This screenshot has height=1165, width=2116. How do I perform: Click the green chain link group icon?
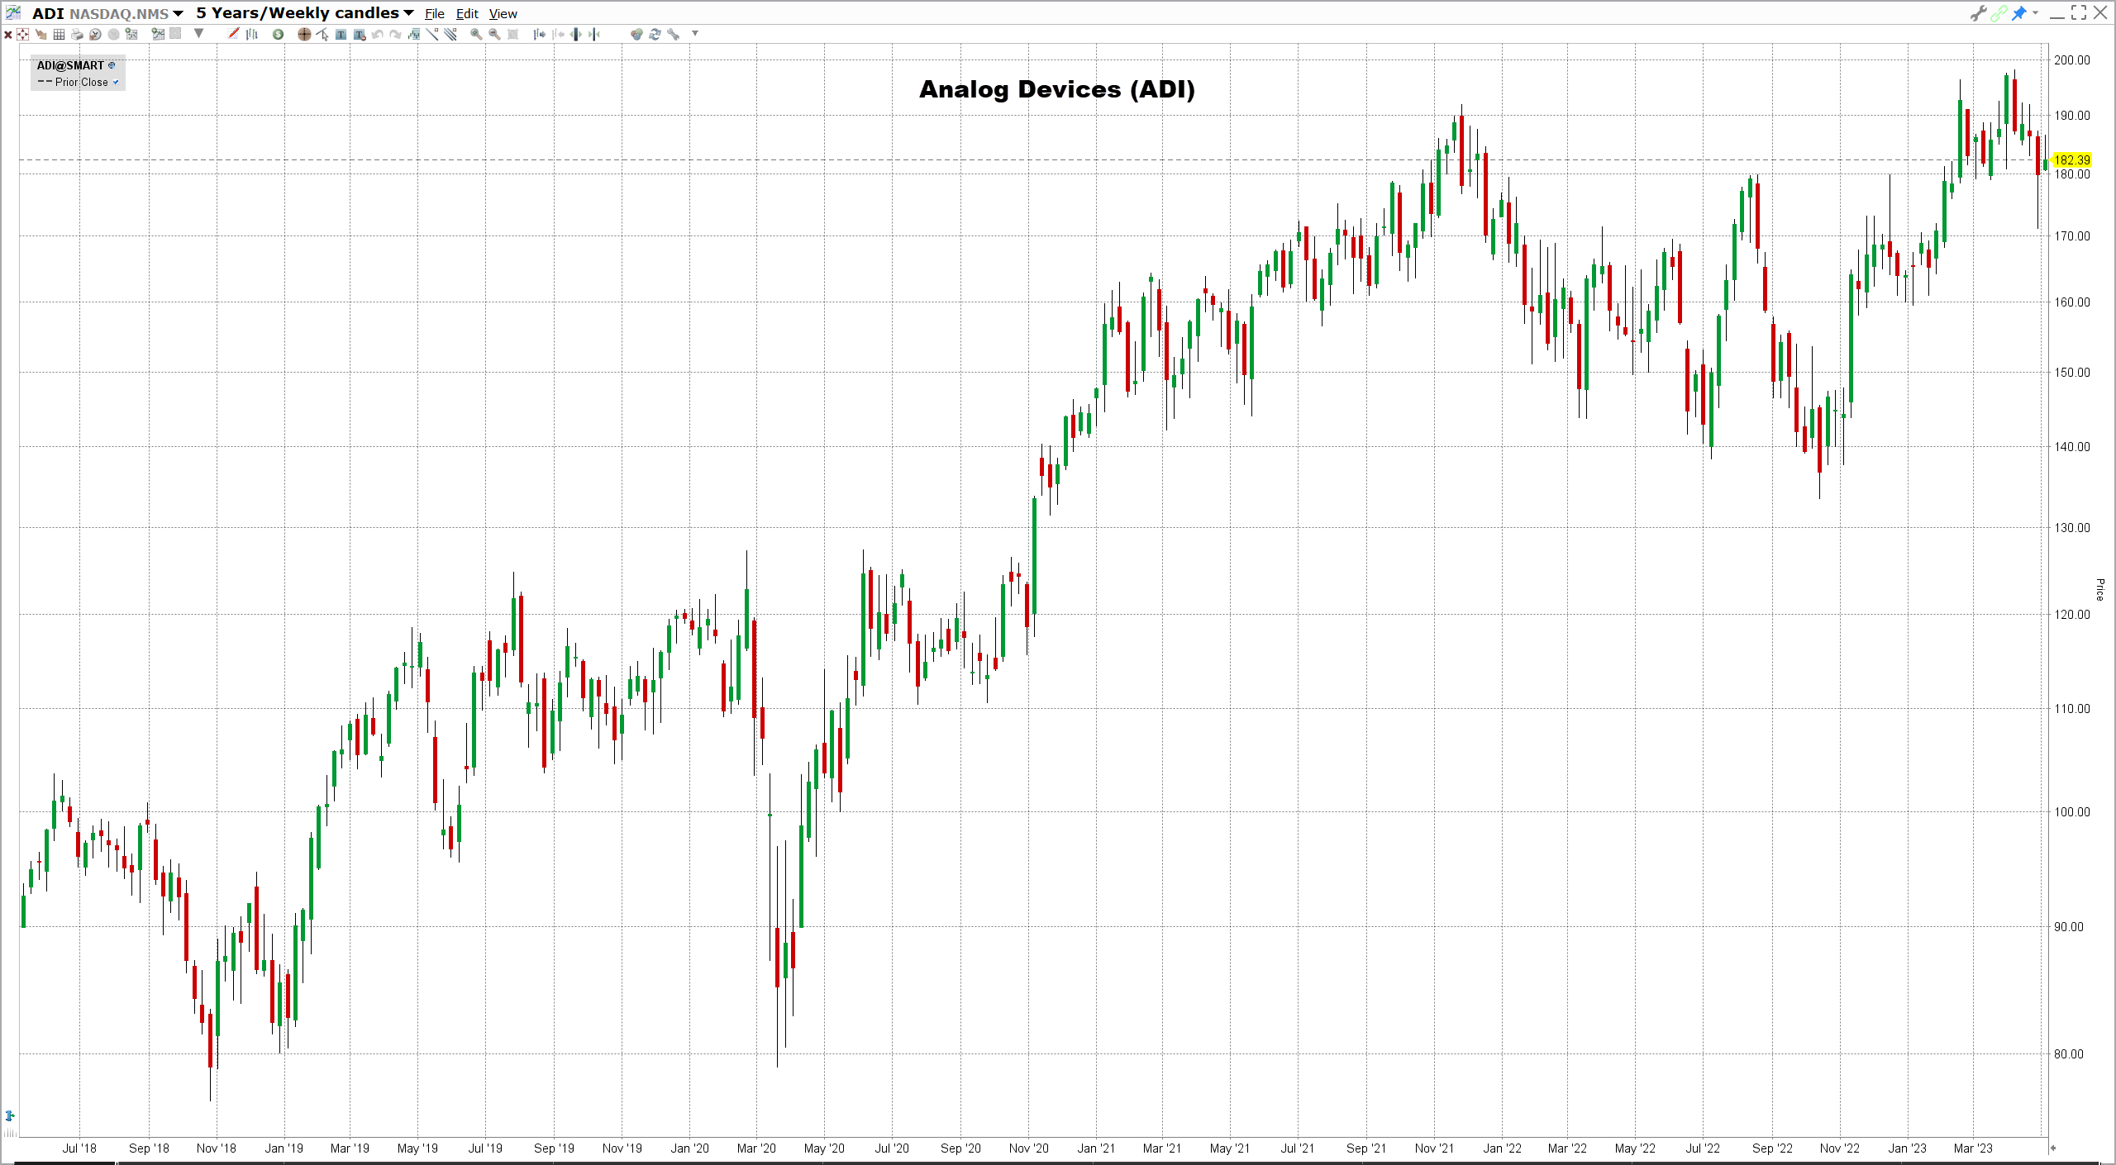(x=1999, y=13)
